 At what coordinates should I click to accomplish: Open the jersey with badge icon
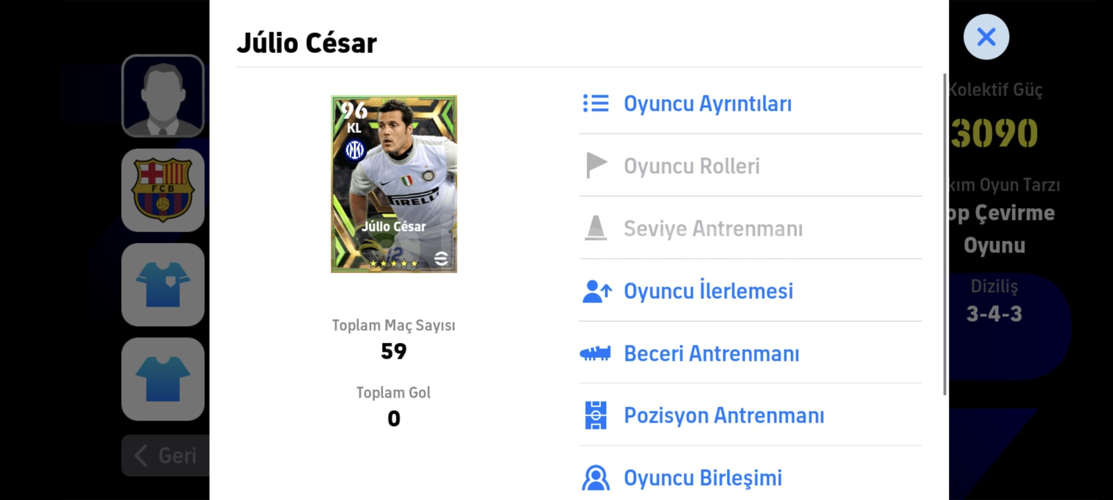click(x=163, y=285)
